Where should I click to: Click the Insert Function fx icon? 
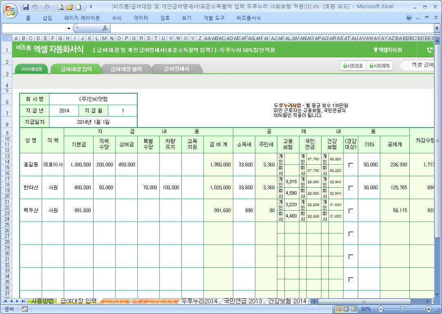click(x=105, y=28)
